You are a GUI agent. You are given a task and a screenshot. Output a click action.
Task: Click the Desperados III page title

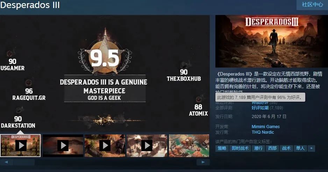click(30, 5)
